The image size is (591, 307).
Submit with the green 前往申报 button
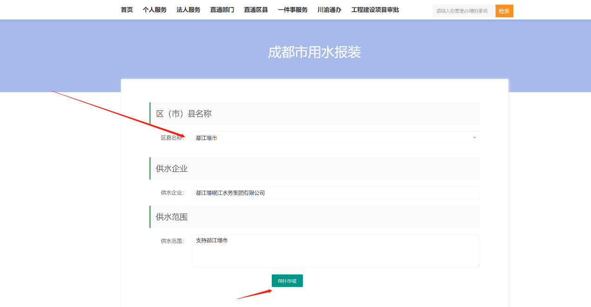tap(287, 281)
